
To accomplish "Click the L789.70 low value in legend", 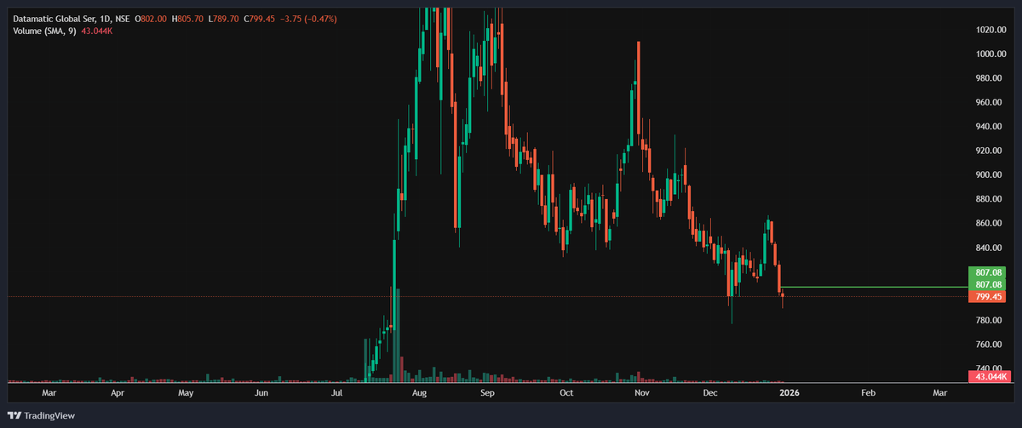I will [223, 19].
